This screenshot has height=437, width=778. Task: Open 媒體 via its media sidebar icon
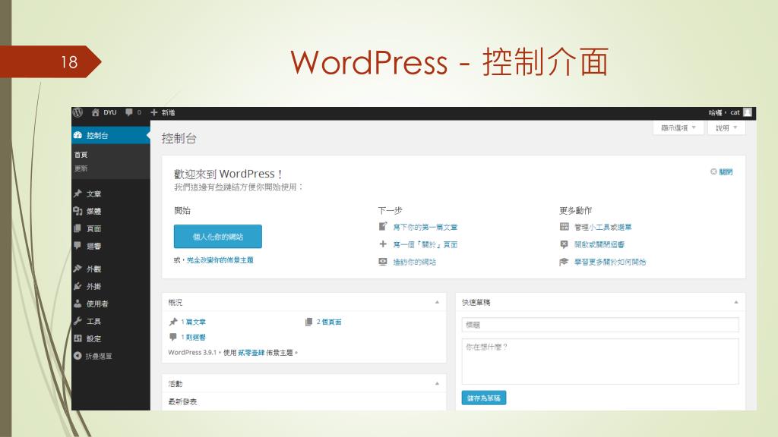(x=77, y=211)
